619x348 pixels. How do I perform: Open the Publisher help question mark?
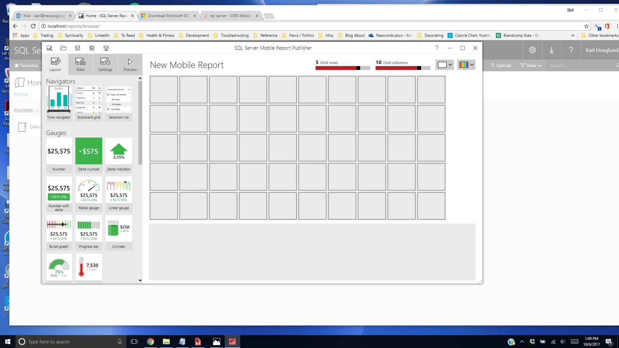tap(437, 48)
